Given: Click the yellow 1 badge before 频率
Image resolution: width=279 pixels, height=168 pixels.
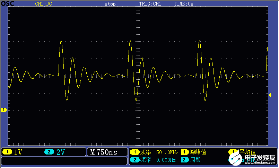Looking at the screenshot, I should [x=135, y=152].
